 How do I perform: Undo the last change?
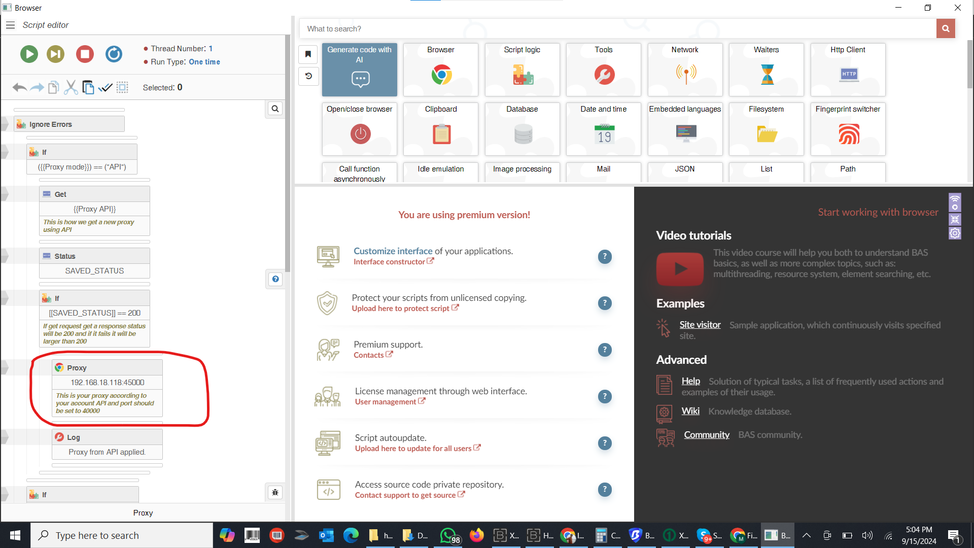click(x=19, y=87)
